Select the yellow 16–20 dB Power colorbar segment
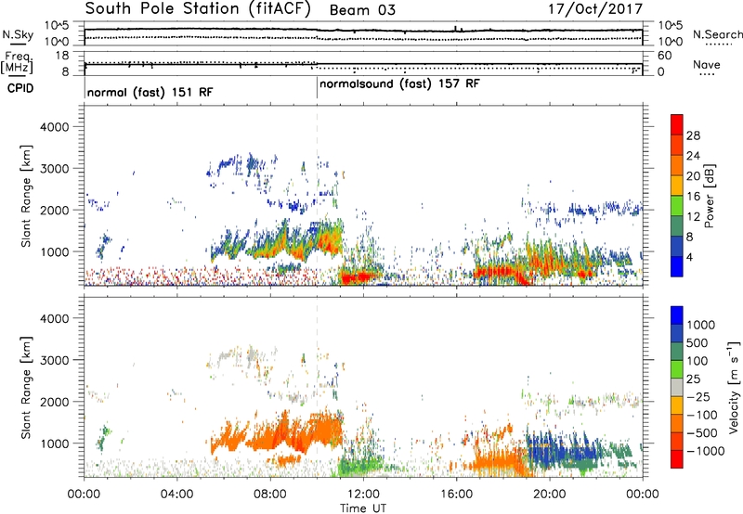This screenshot has width=743, height=514. [677, 186]
